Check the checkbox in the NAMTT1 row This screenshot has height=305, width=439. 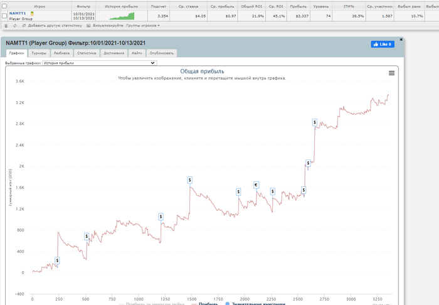[x=4, y=16]
